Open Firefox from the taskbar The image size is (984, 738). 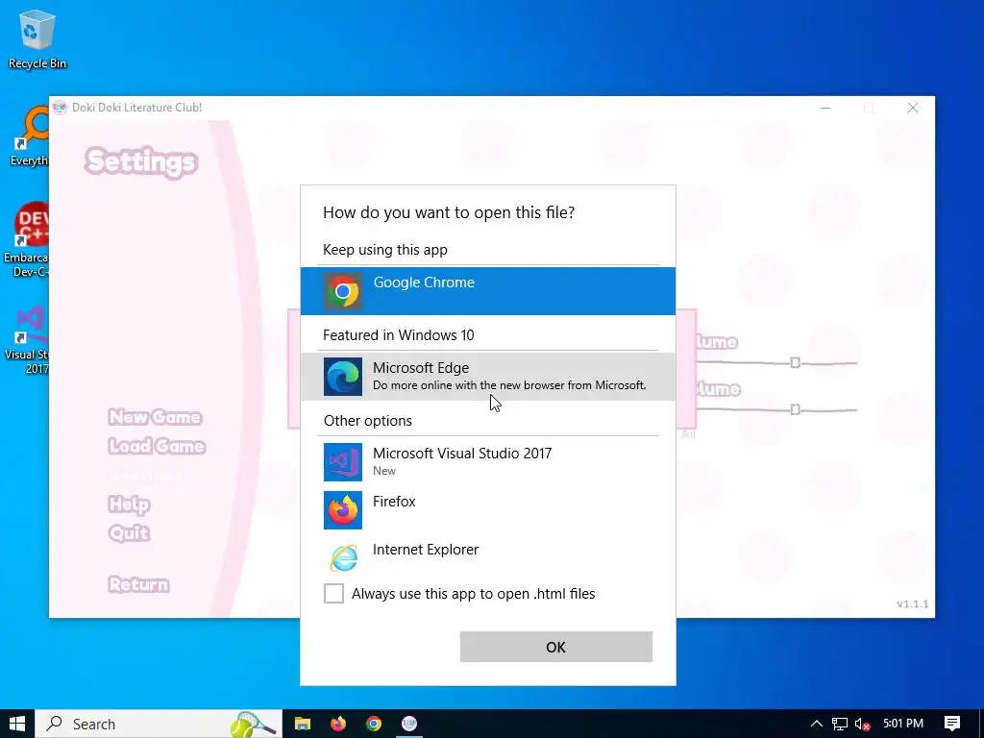tap(338, 724)
